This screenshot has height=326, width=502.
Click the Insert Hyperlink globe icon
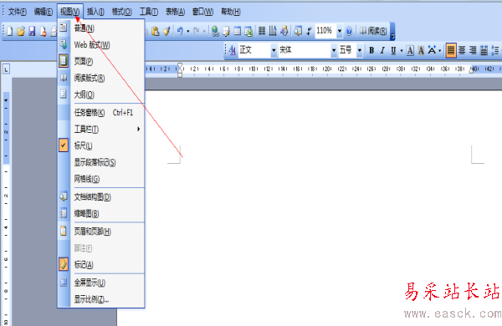point(215,31)
